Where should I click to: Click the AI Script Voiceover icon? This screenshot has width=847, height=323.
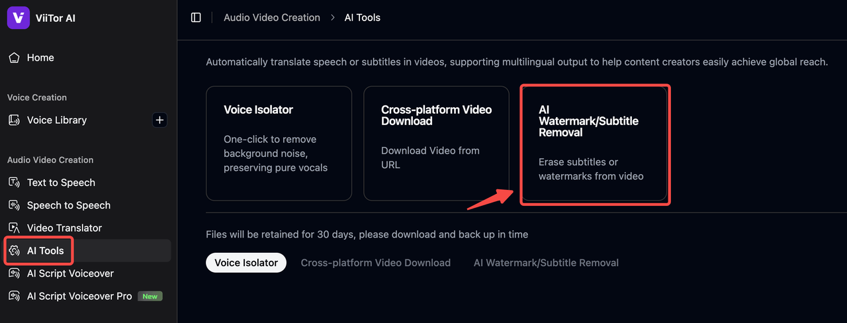[x=14, y=273]
